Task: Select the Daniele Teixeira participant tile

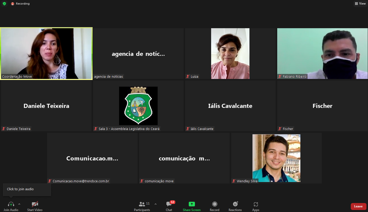Action: [46, 106]
